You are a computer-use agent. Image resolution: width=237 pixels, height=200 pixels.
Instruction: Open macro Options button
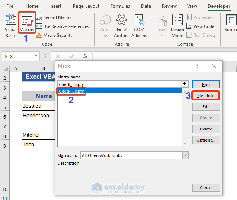(x=206, y=140)
